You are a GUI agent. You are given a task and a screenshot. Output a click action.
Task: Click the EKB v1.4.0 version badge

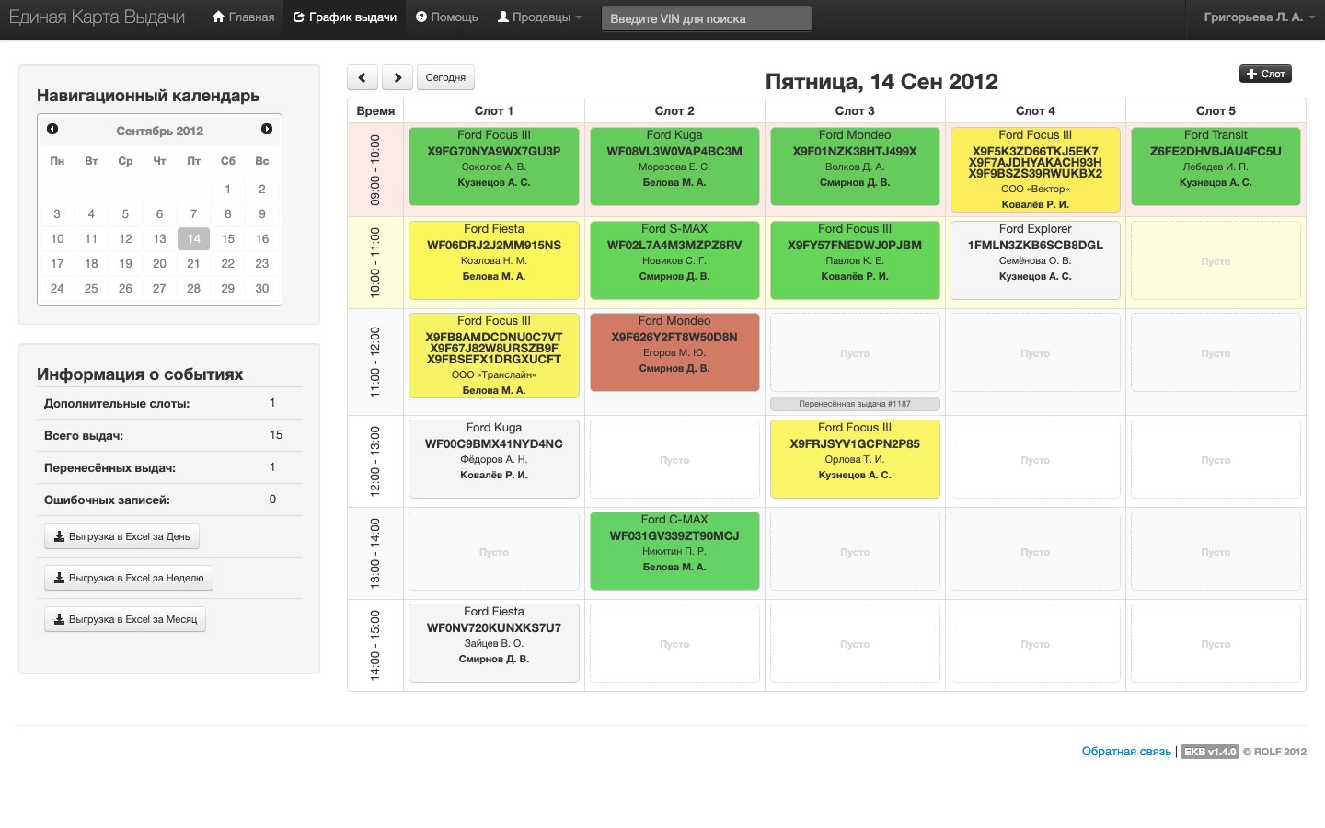1209,752
